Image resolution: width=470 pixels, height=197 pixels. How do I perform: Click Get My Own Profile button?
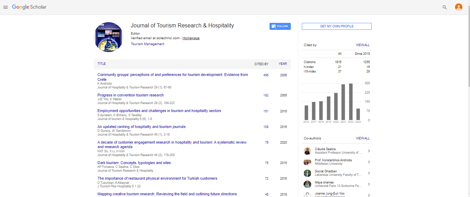337,26
